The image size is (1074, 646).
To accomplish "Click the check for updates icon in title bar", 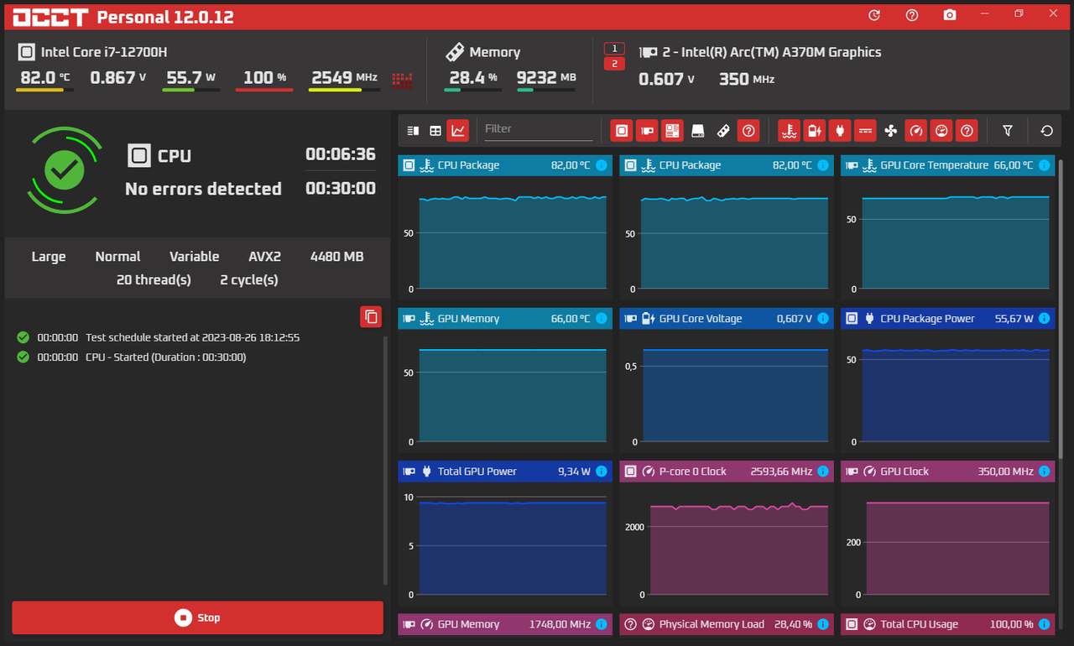I will click(874, 15).
